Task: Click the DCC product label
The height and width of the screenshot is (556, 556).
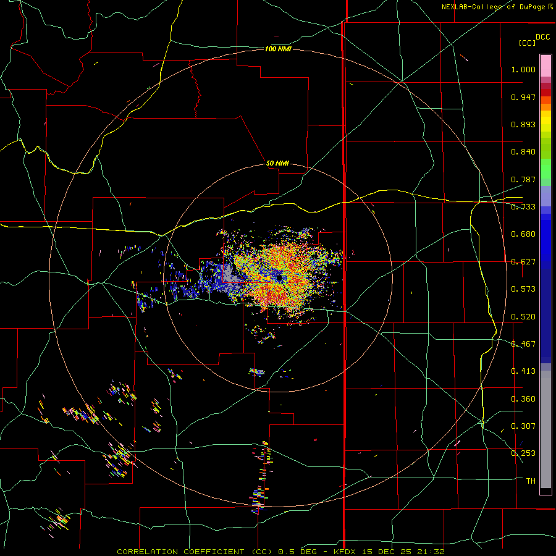Action: (543, 36)
